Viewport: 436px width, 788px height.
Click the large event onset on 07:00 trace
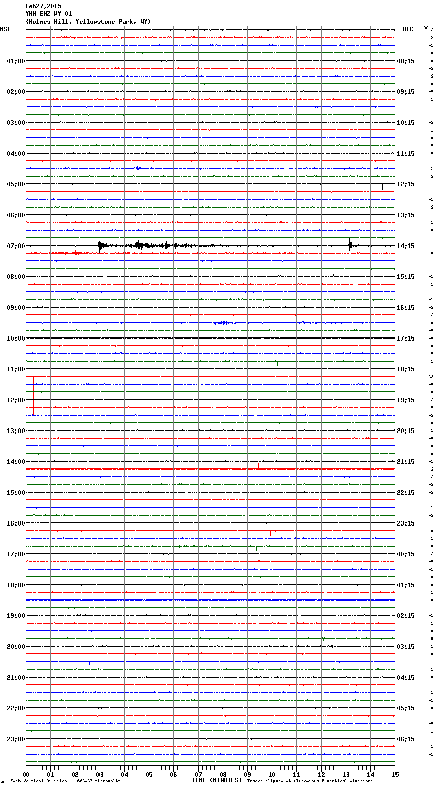tap(100, 246)
